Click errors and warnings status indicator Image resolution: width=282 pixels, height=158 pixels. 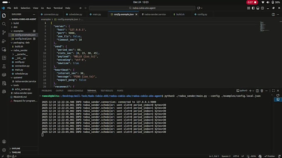click(x=12, y=156)
